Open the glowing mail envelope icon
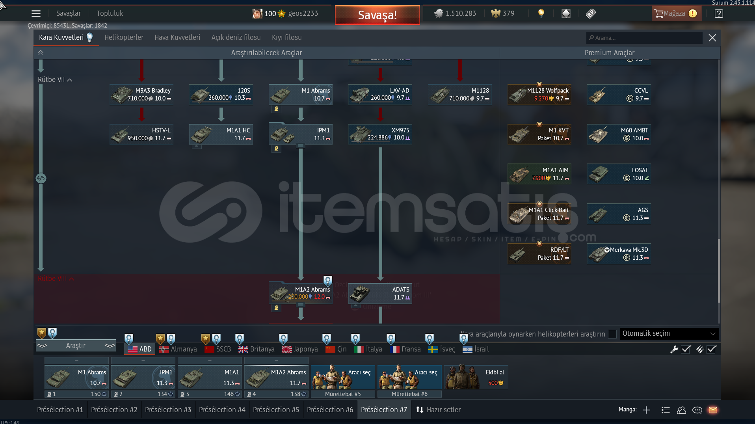The height and width of the screenshot is (424, 755). click(713, 410)
